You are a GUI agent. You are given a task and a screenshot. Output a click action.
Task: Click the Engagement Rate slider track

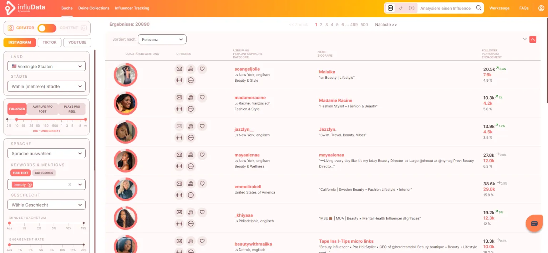coord(46,245)
